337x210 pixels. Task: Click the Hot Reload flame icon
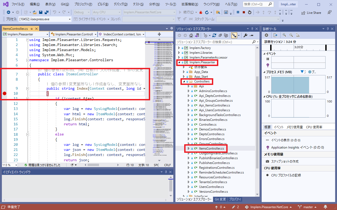pos(201,12)
